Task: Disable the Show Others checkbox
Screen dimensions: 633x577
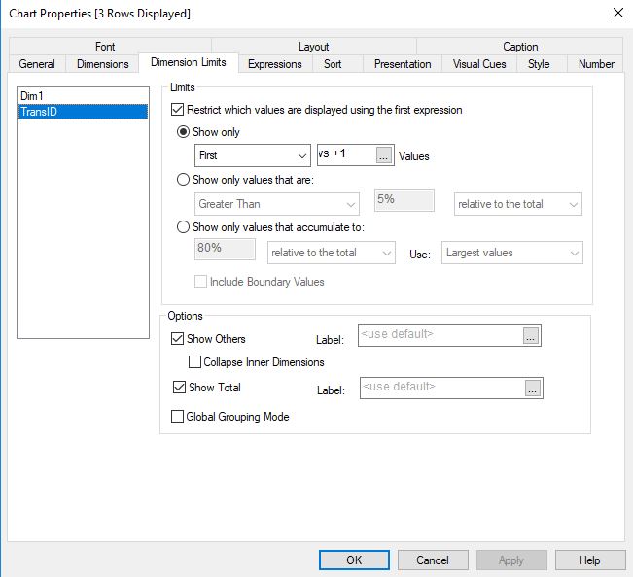Action: pyautogui.click(x=177, y=339)
